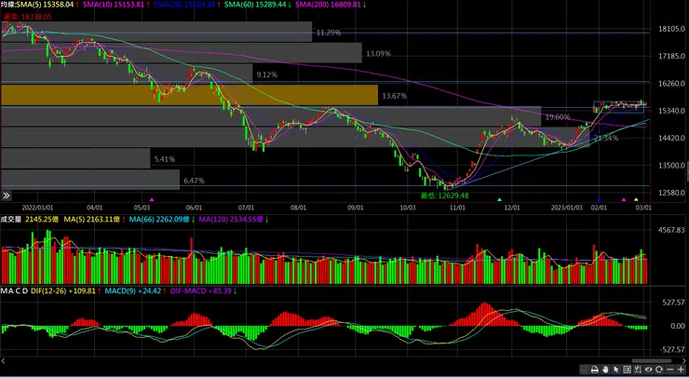Viewport: 689px width, 377px height.
Task: Click price axis label 13500.0
Action: [x=671, y=166]
